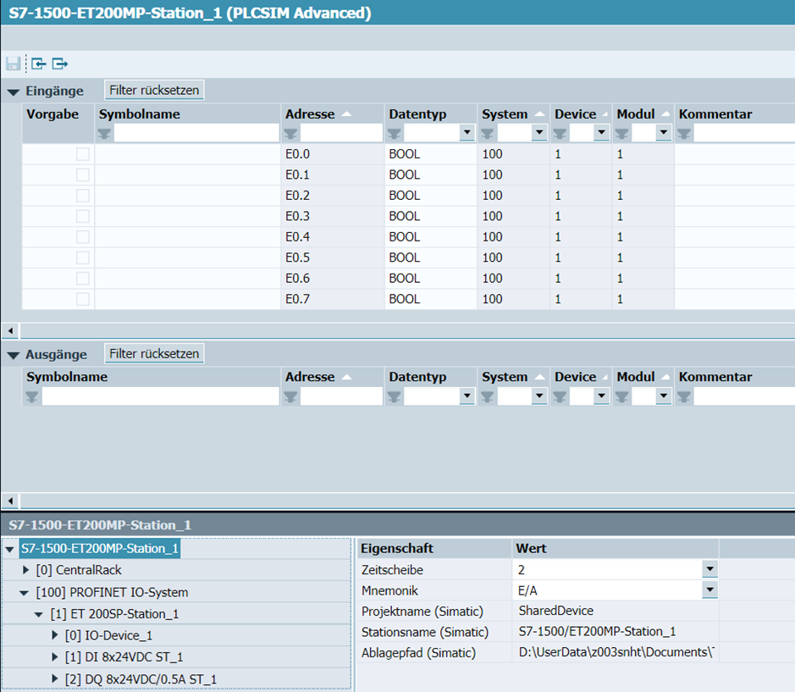Click filter icon under Eingänge Kommentar column

point(684,134)
